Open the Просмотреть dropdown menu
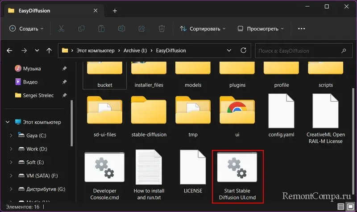357x212 pixels. click(260, 29)
